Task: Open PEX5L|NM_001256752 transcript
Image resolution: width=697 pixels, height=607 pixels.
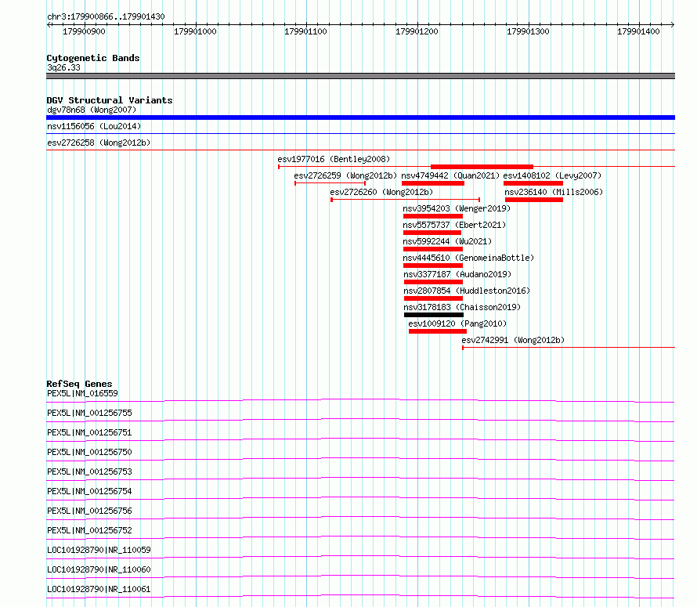Action: pos(89,530)
